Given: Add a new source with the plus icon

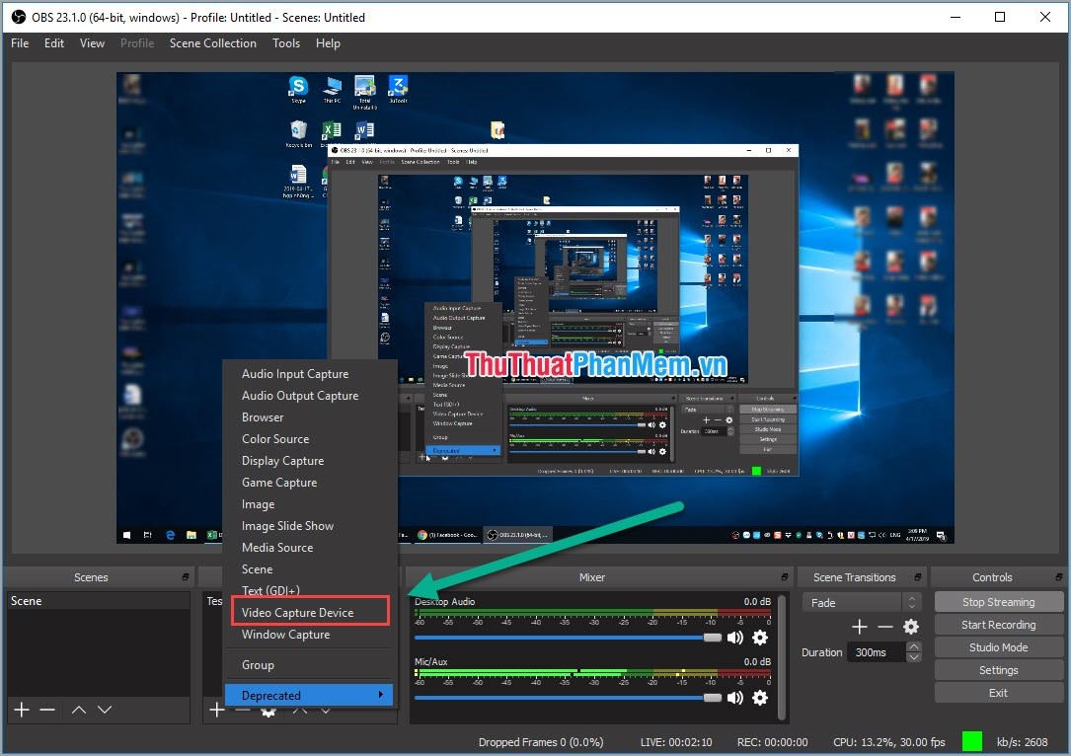Looking at the screenshot, I should coord(216,709).
